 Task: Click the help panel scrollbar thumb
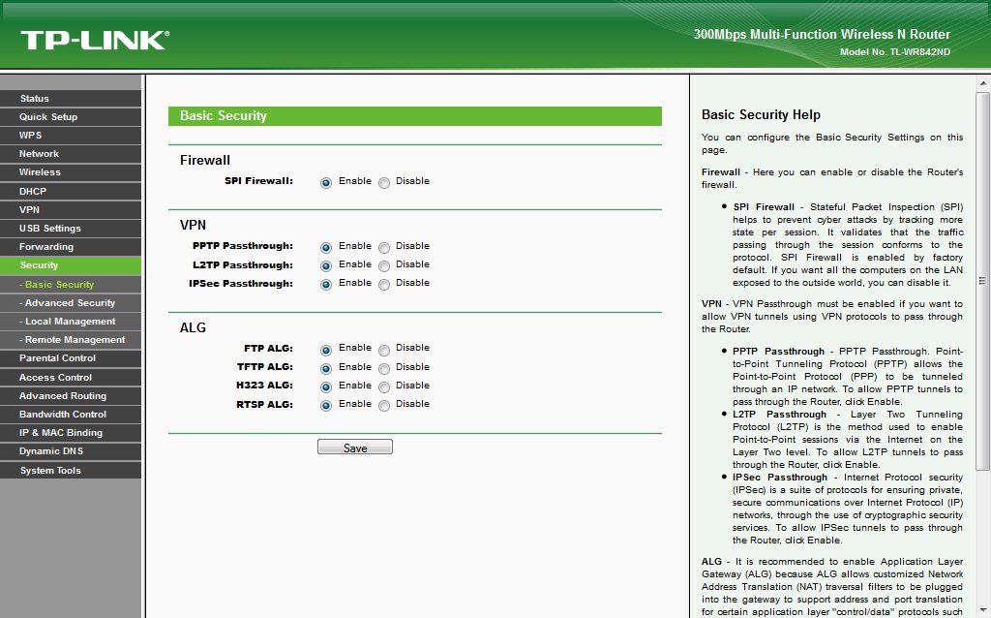point(983,281)
